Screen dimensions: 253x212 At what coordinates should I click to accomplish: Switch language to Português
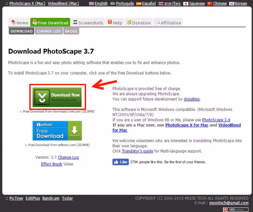coord(125,3)
